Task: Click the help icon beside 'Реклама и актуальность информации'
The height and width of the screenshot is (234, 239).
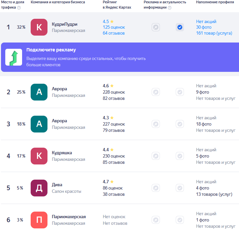Action: coord(169,8)
